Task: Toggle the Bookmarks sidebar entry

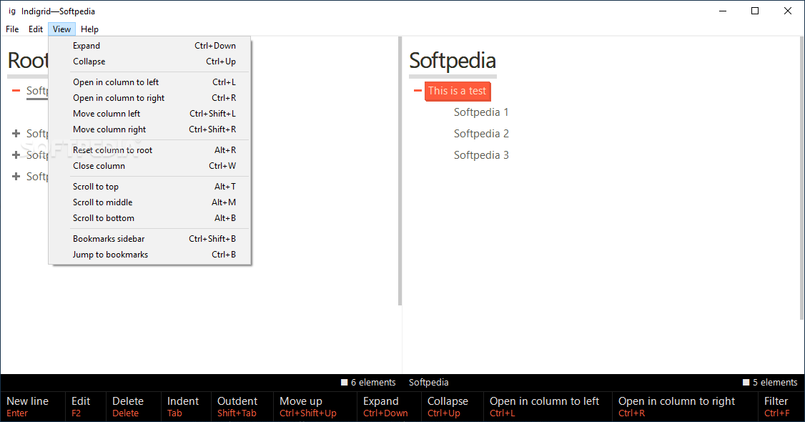Action: [x=149, y=239]
